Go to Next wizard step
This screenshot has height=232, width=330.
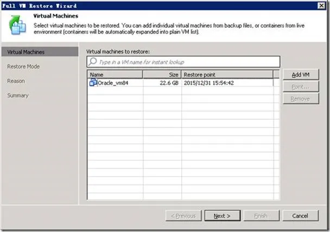click(222, 216)
